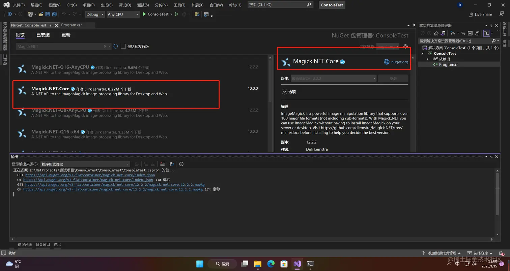
Task: Switch to the Updates (更新) NuGet tab
Action: coord(66,35)
